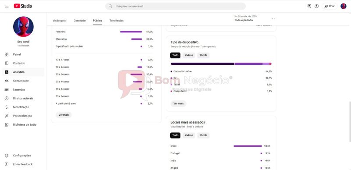Expand the Todo o período date dropdown
The height and width of the screenshot is (170, 351).
pyautogui.click(x=254, y=18)
